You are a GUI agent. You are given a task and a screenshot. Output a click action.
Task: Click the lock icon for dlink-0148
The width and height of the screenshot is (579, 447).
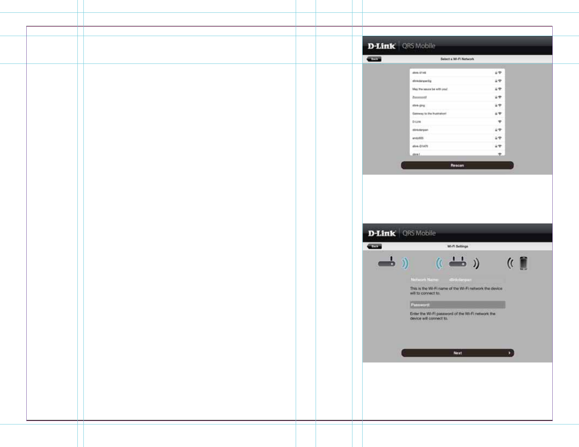tap(496, 73)
